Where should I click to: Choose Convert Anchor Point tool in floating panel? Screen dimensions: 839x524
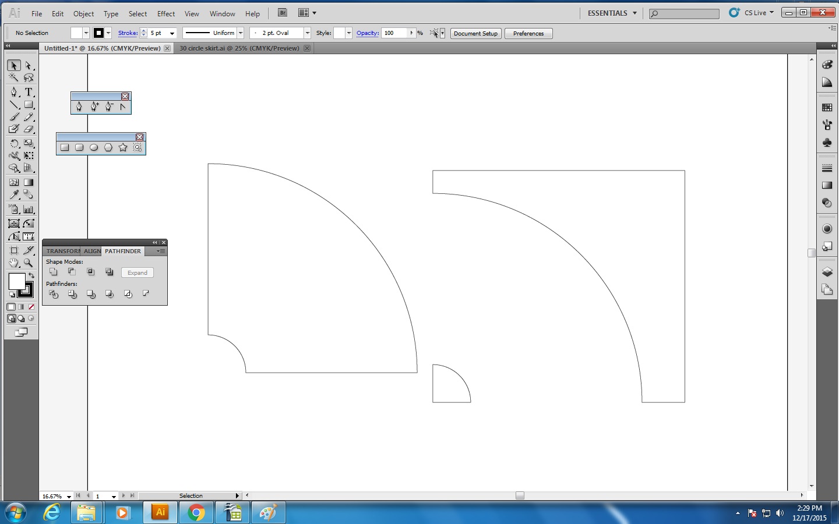point(123,107)
